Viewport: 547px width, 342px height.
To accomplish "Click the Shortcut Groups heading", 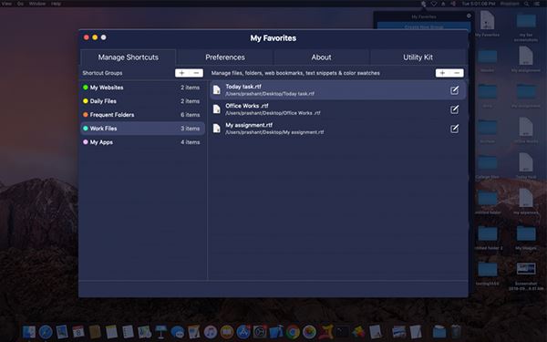I will click(x=102, y=73).
